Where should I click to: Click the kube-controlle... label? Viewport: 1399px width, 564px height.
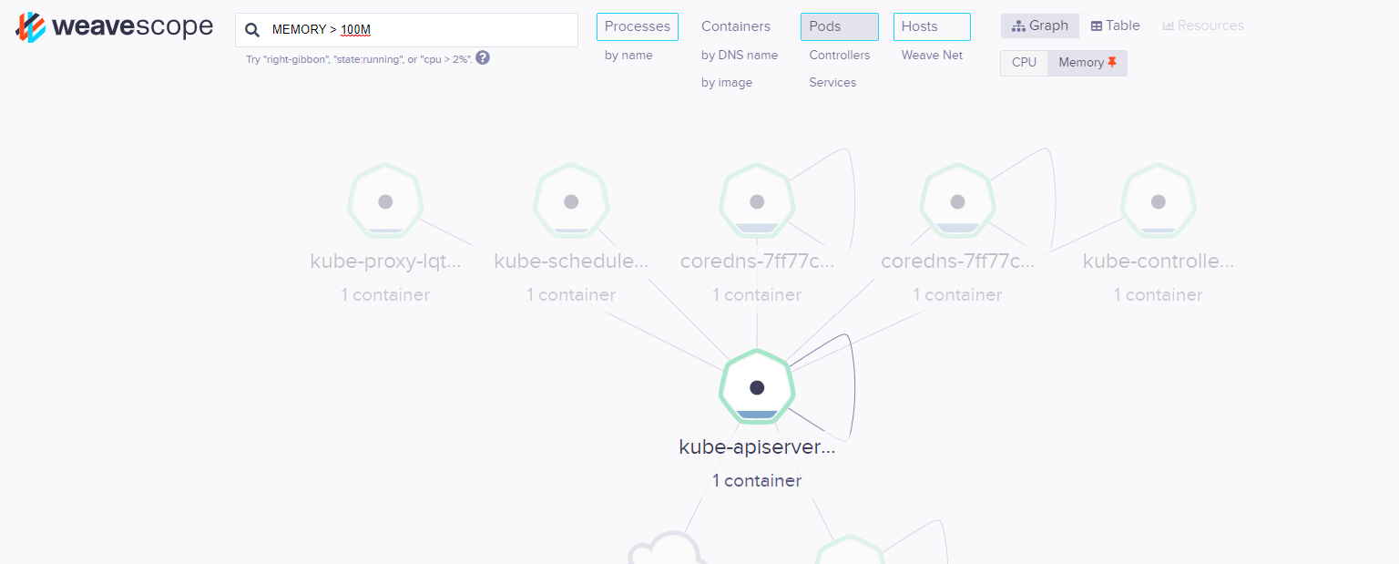(1158, 261)
